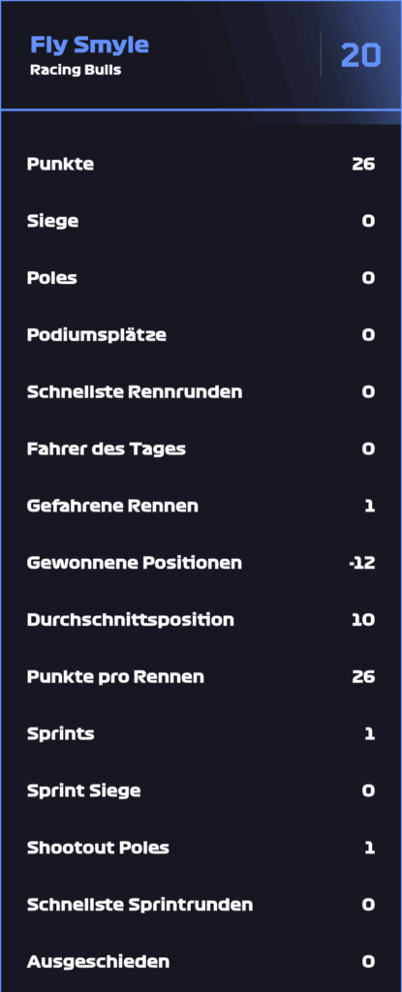Select the driver number 20
The height and width of the screenshot is (992, 402).
pyautogui.click(x=361, y=55)
